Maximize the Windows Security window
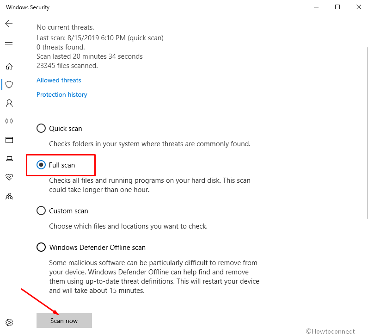 point(337,7)
